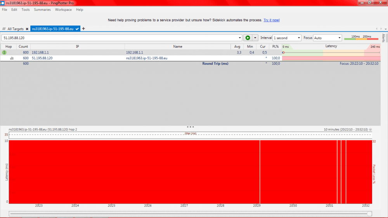The width and height of the screenshot is (388, 218).
Task: Expand the target address history dropdown
Action: (240, 38)
